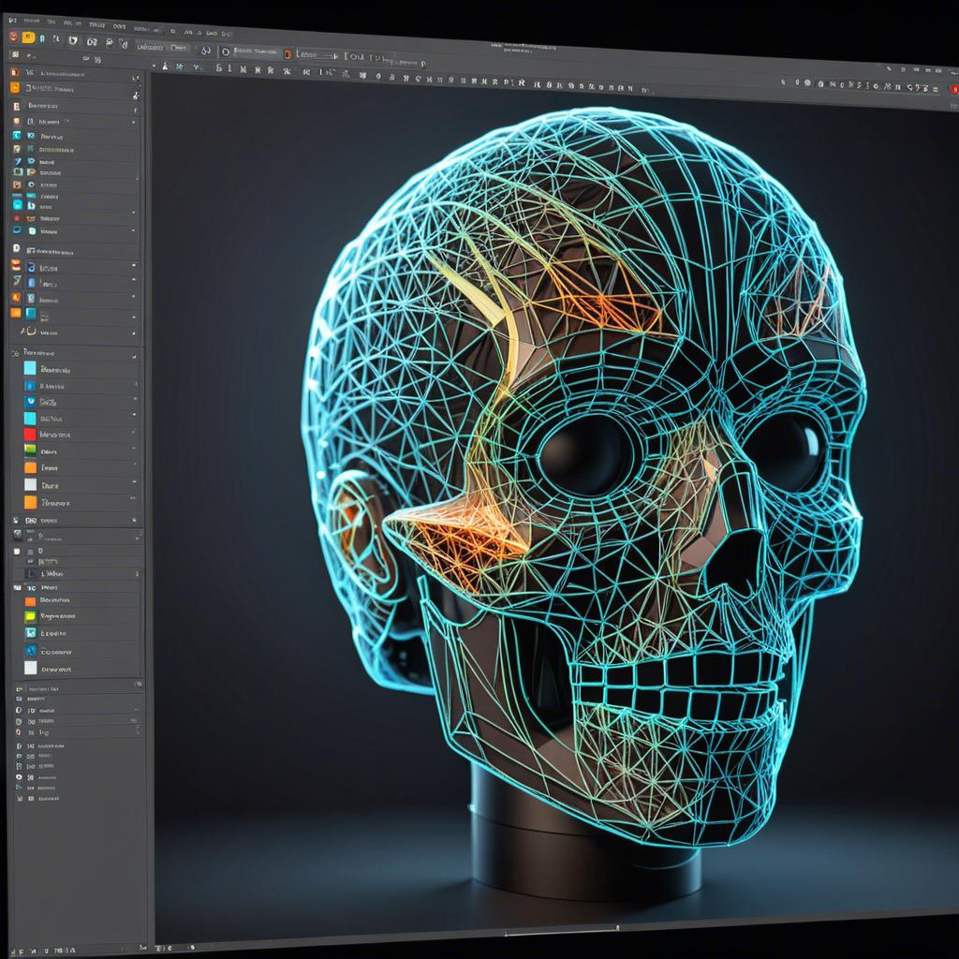Pick the yellow-green swatch in the lower swatch list
The width and height of the screenshot is (959, 959).
click(x=30, y=616)
